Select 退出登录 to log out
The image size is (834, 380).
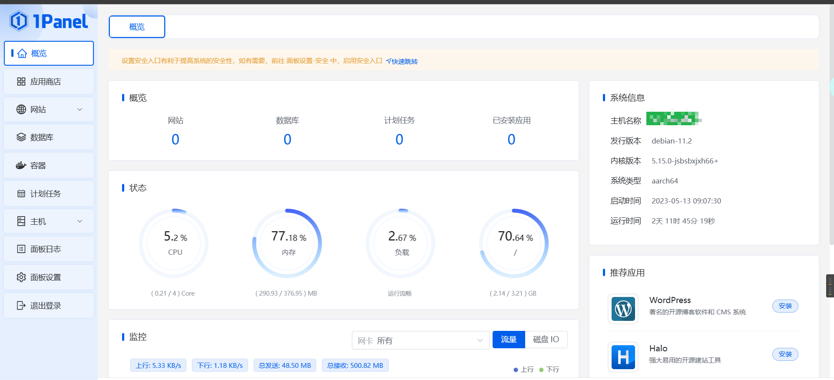(49, 306)
